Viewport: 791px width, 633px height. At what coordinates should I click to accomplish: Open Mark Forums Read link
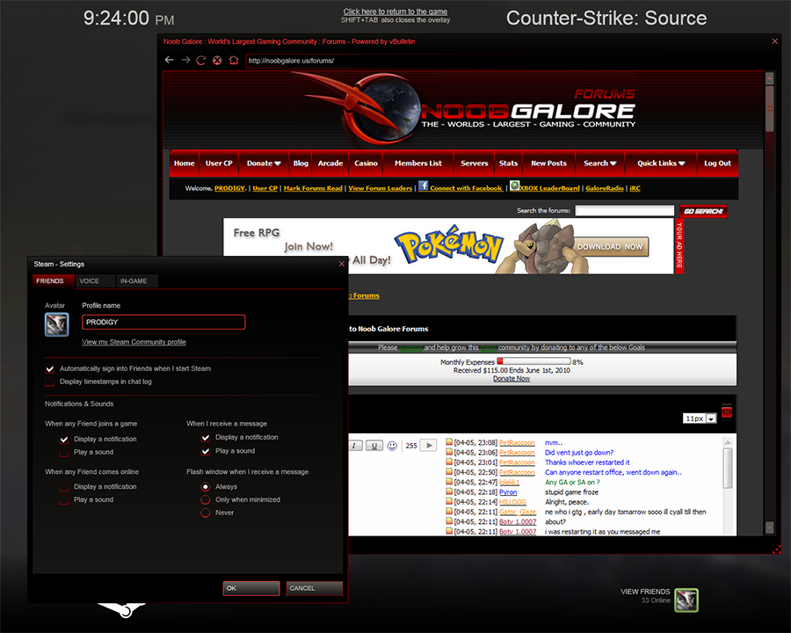pos(313,188)
